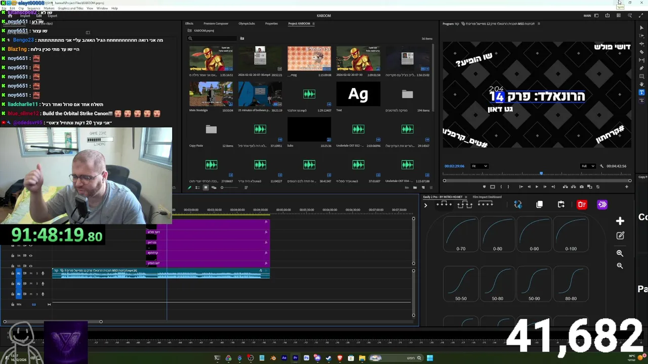Enable voice-over record on A1
648x364 pixels.
43,274
